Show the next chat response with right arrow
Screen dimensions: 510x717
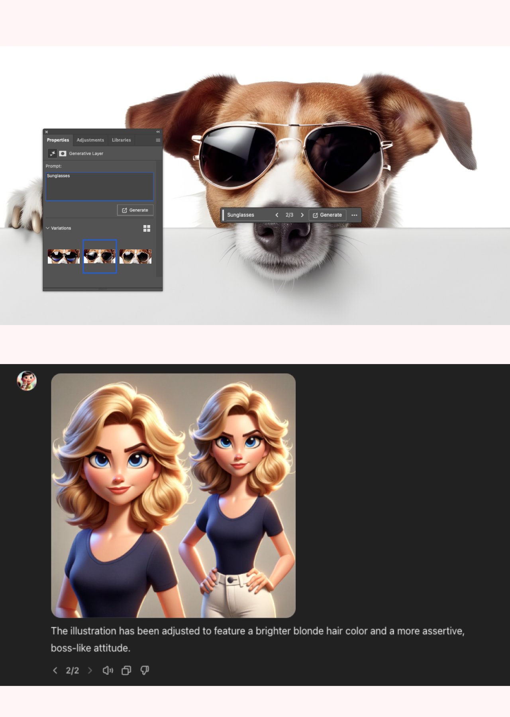tap(90, 670)
